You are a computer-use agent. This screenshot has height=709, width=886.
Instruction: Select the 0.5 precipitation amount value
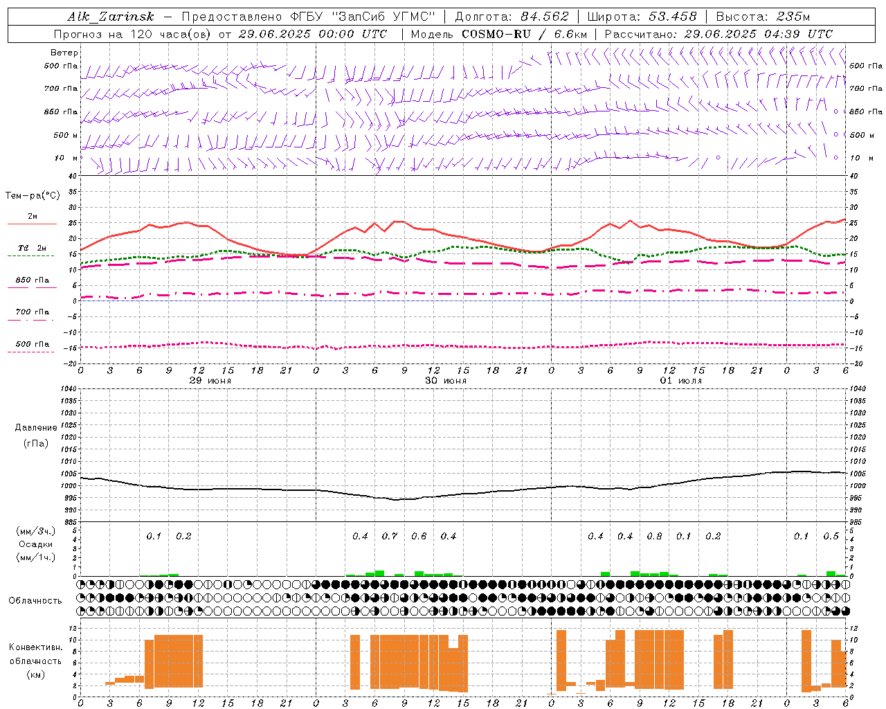[x=831, y=536]
